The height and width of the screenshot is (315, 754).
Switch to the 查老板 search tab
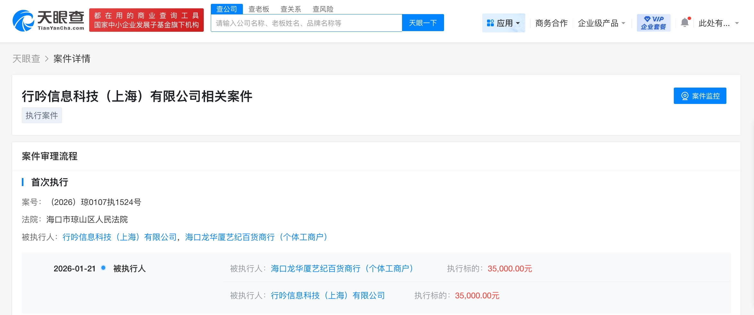[259, 9]
